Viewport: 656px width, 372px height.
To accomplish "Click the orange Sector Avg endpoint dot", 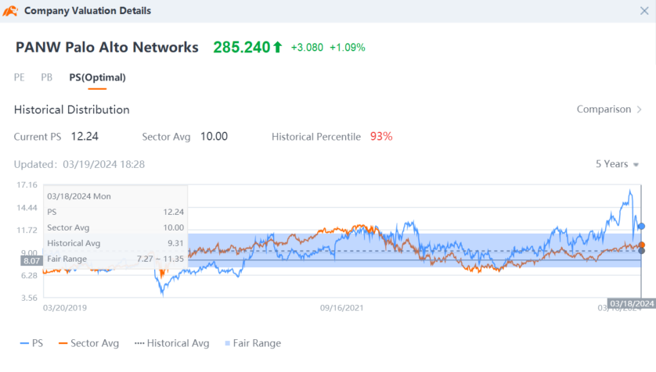I will click(641, 245).
